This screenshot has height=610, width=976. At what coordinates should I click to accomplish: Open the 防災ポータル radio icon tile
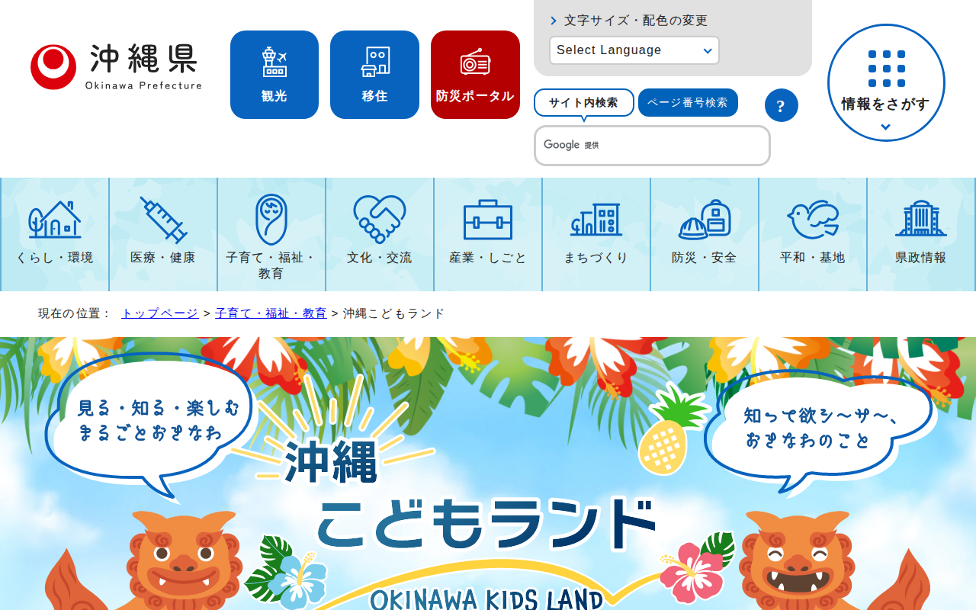tap(475, 75)
